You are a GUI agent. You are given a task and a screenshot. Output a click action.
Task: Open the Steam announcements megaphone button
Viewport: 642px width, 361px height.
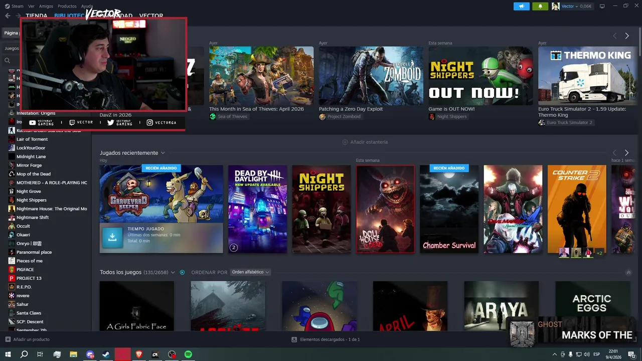tap(522, 6)
